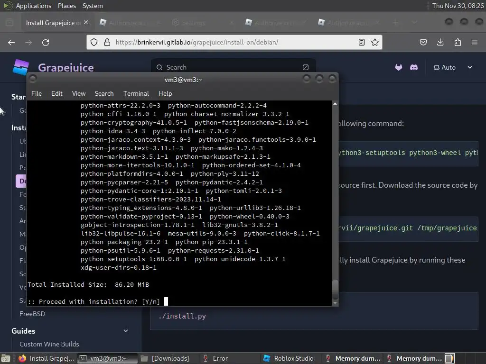
Task: Click the Proceed with installation prompt
Action: point(94,301)
